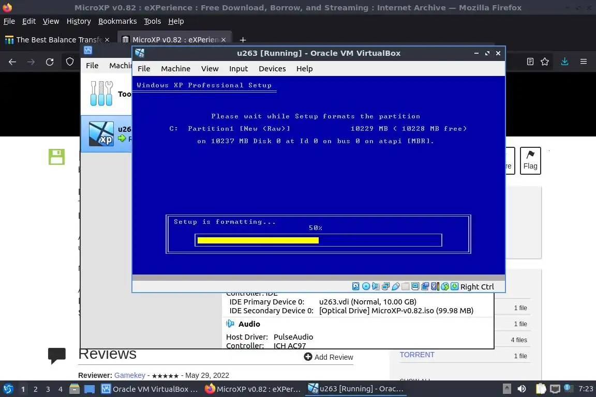Select Oracle VM VirtualBox taskbar entry

click(150, 389)
